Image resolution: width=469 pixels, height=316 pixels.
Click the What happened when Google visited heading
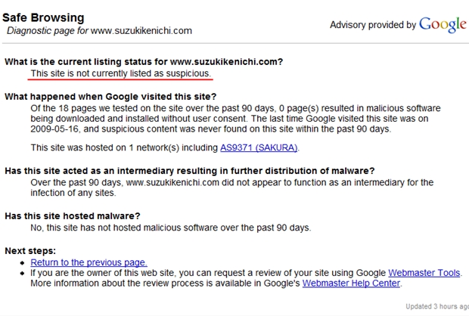point(110,97)
